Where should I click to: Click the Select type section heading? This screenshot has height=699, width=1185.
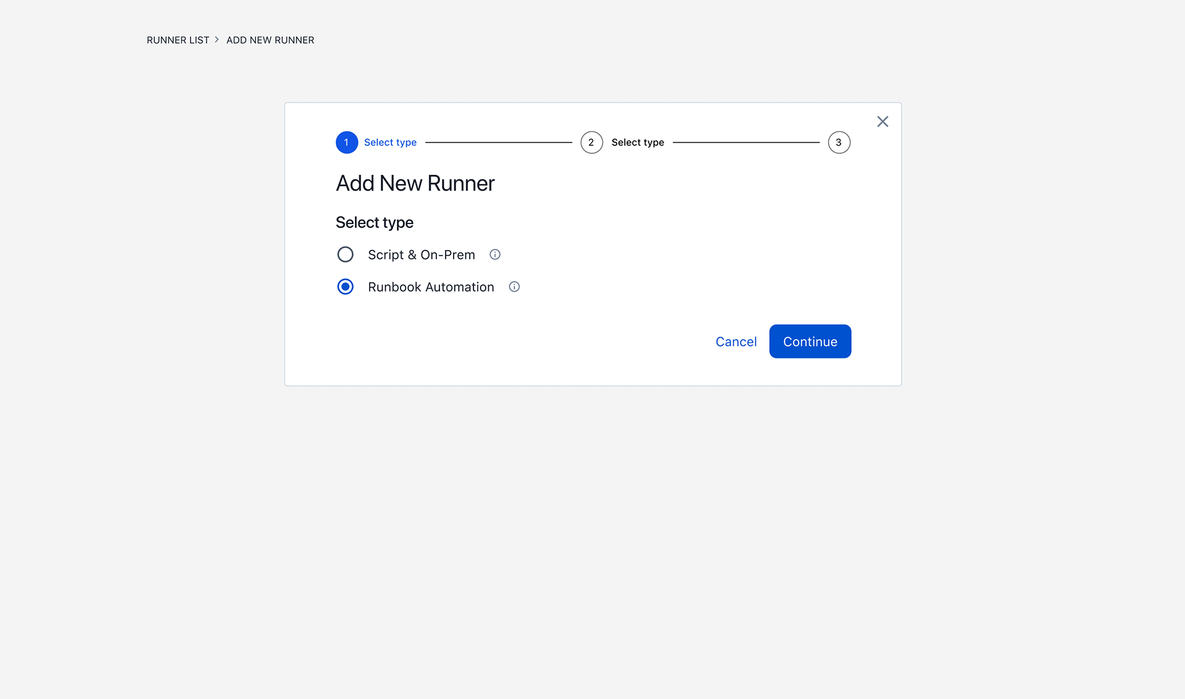[374, 221]
